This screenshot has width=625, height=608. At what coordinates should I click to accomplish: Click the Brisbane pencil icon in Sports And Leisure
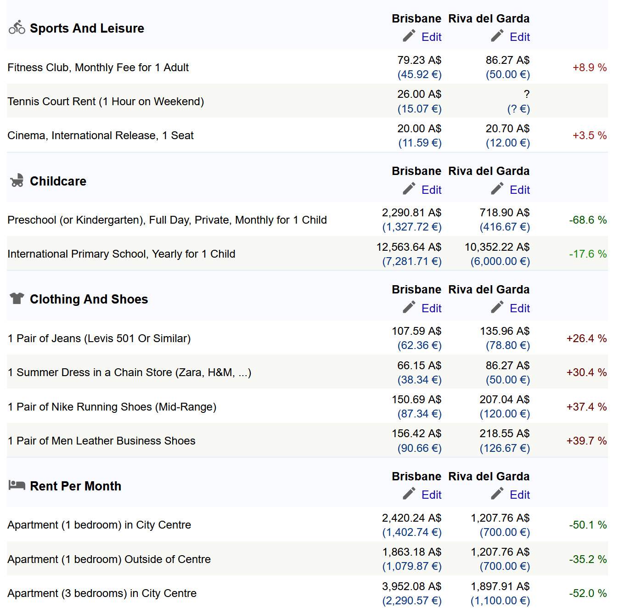(409, 36)
